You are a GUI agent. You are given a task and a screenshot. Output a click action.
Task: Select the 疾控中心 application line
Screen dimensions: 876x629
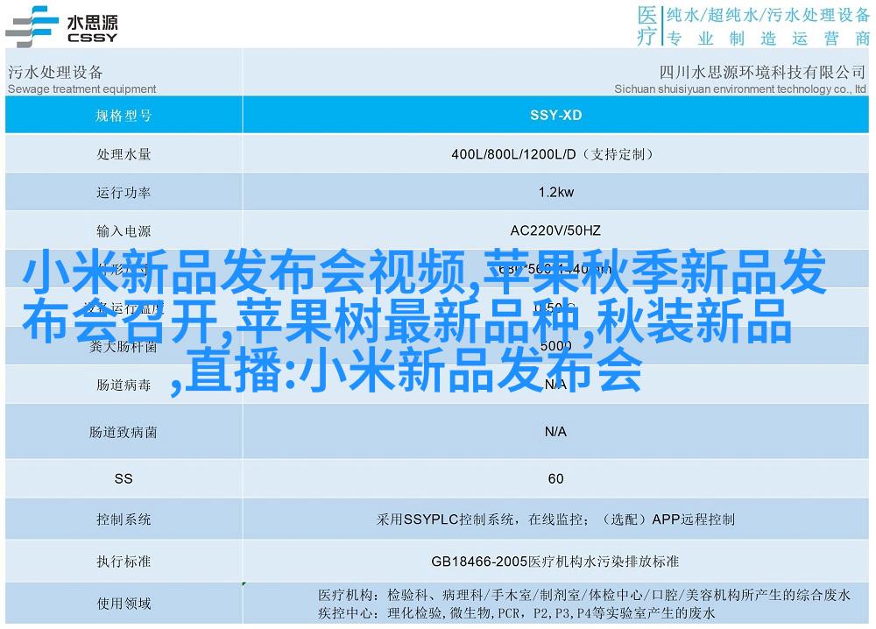click(517, 613)
